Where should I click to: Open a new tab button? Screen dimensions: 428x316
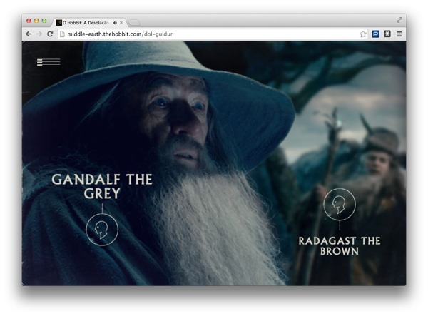(x=134, y=23)
